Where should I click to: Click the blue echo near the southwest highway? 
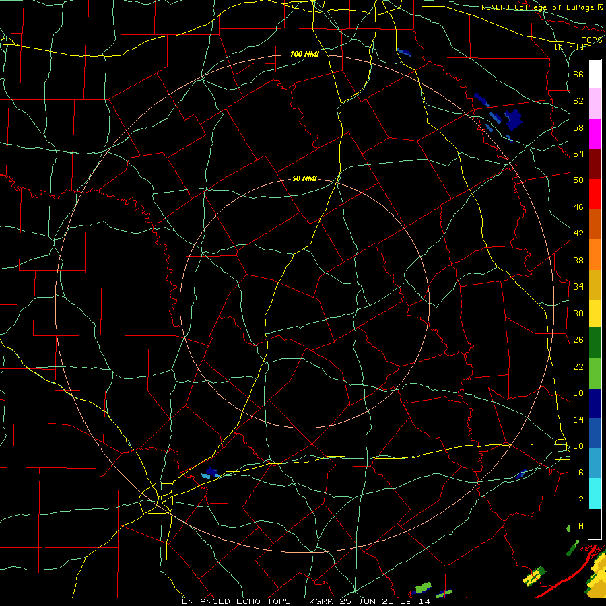210,473
